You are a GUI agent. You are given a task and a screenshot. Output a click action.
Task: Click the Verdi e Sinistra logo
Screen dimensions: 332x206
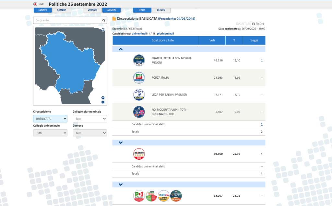coord(151,196)
